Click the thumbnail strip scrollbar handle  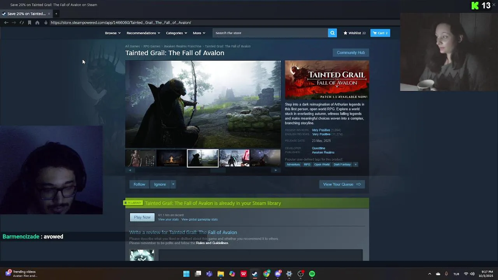point(218,170)
